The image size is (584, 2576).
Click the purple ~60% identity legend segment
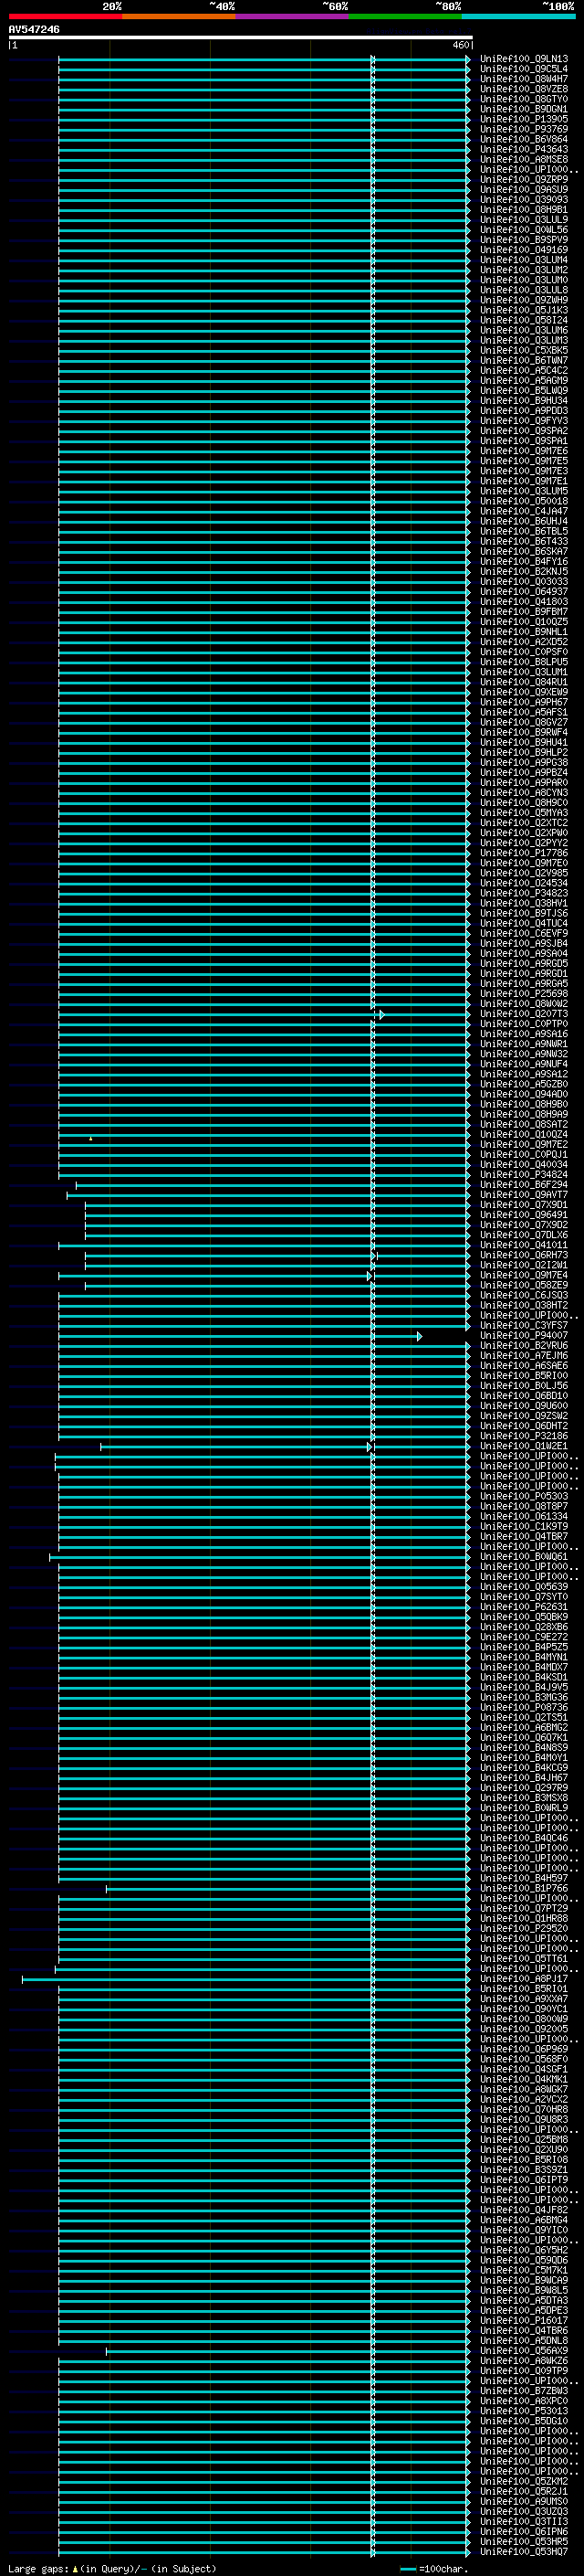[x=293, y=16]
